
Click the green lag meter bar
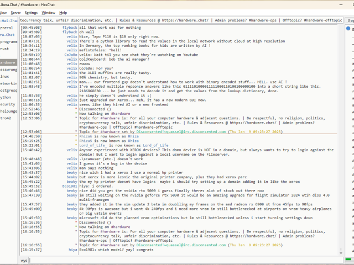click(349, 260)
